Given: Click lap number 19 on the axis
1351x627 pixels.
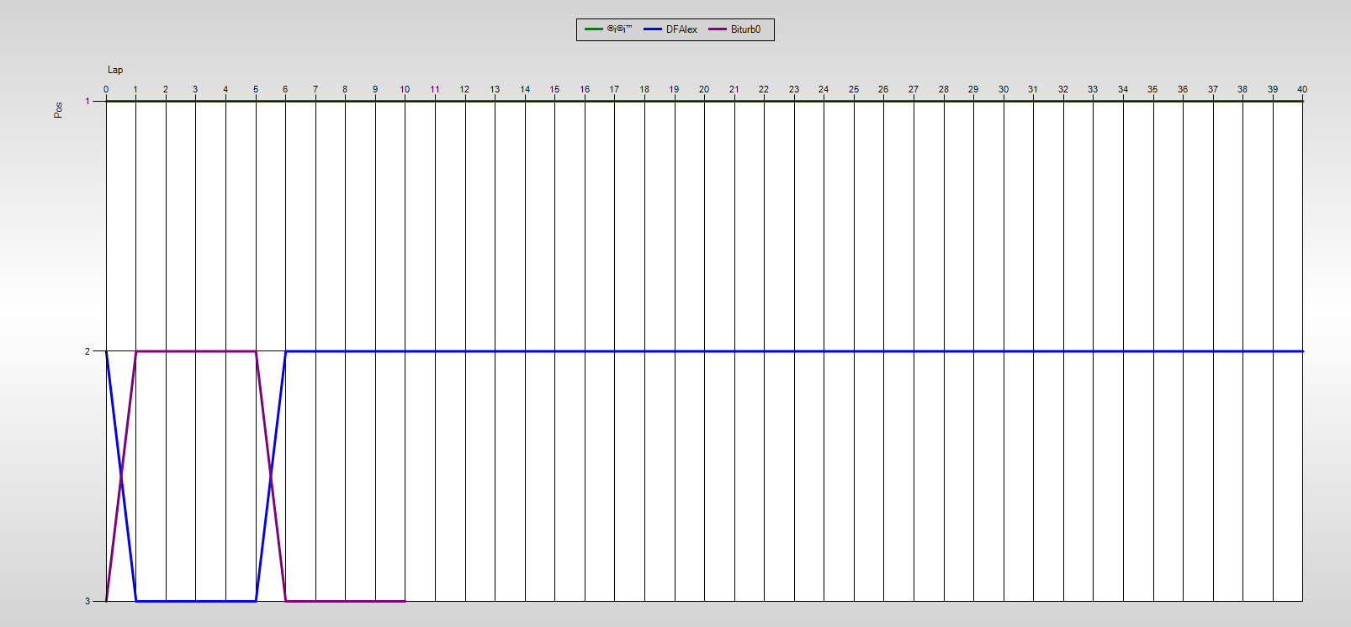Looking at the screenshot, I should [674, 89].
